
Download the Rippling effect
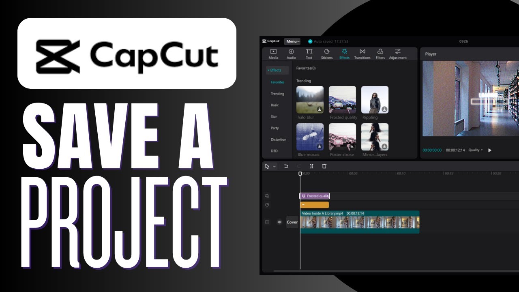384,109
